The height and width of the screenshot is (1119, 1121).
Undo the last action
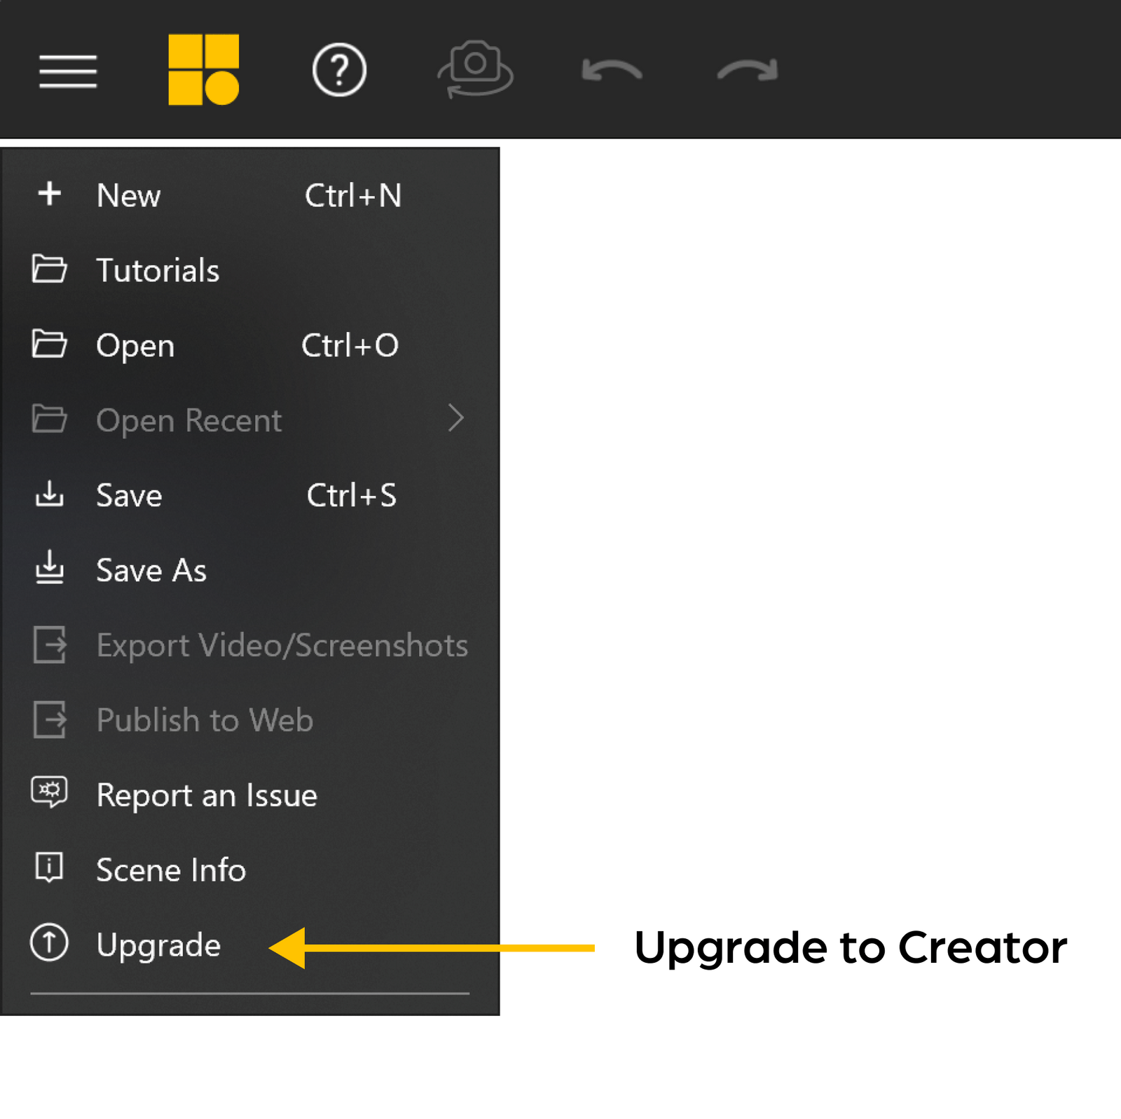coord(611,69)
